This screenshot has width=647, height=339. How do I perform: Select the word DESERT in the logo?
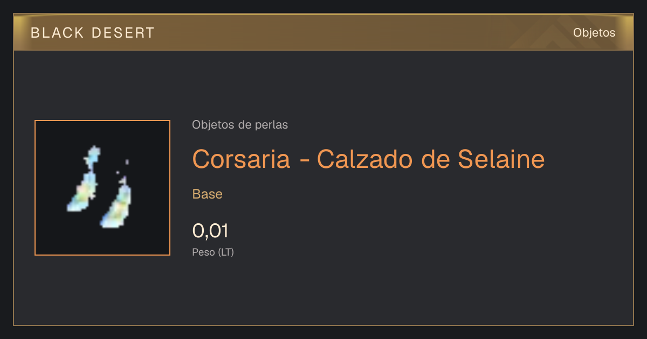[123, 33]
